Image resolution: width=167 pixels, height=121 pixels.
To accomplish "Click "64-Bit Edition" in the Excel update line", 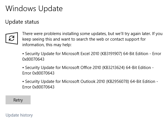I will pyautogui.click(x=136, y=54).
